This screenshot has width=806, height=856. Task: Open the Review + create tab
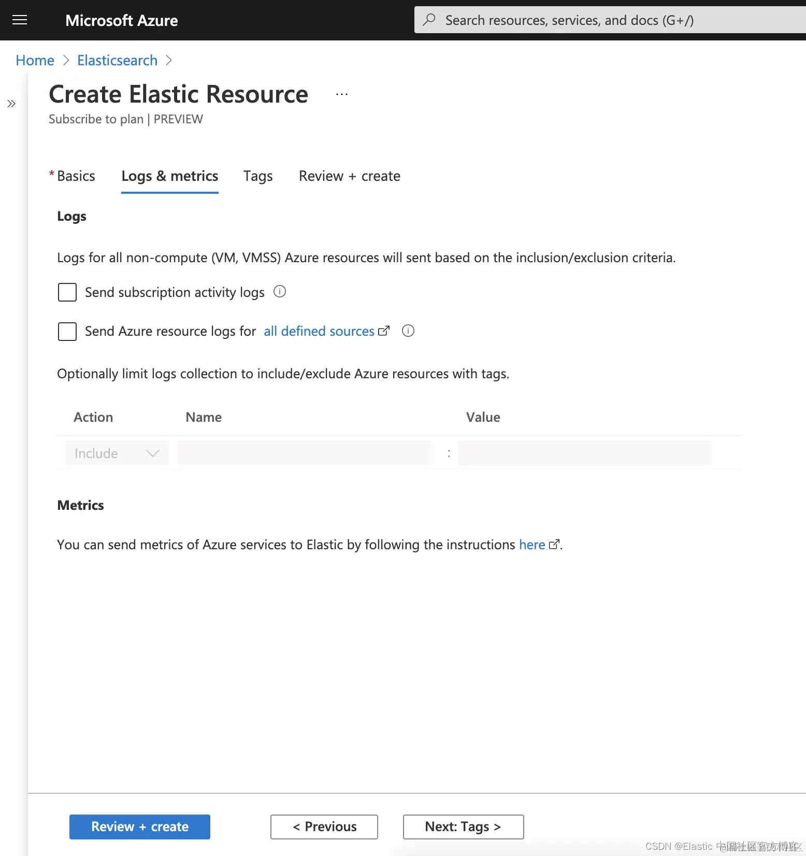pyautogui.click(x=350, y=176)
